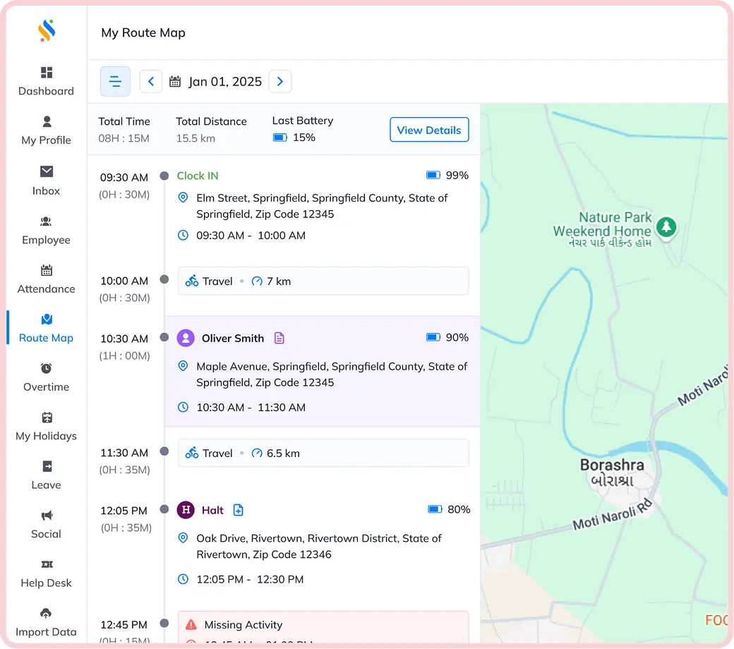The width and height of the screenshot is (734, 649).
Task: Select the 10:00 AM timeline marker
Action: click(164, 279)
